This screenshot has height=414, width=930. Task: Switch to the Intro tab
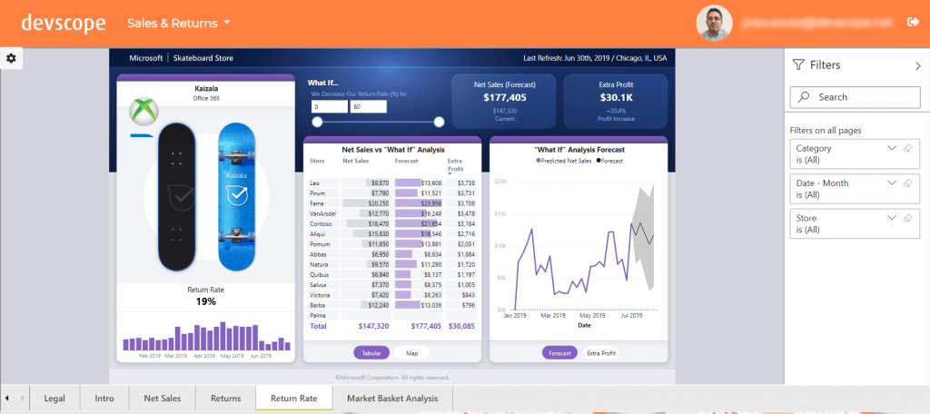[104, 398]
